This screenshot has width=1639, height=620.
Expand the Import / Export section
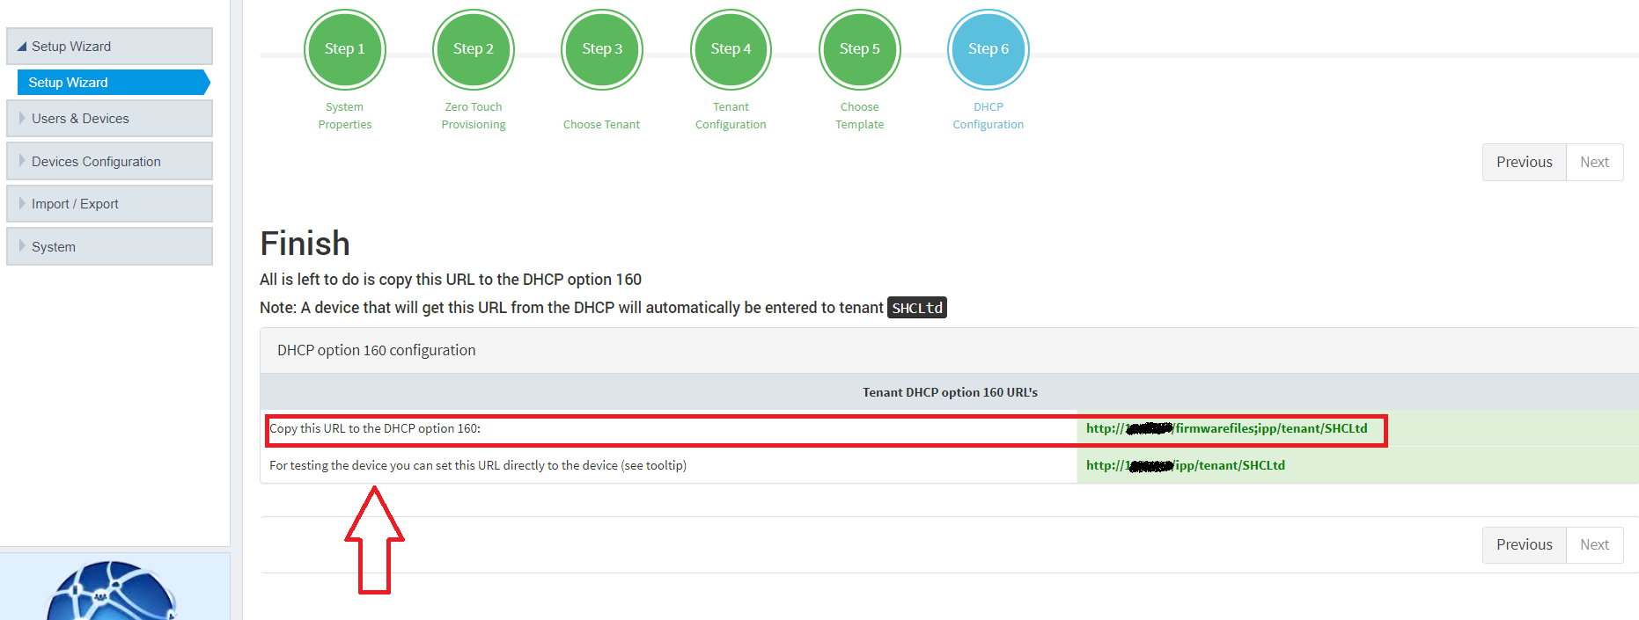pos(109,204)
